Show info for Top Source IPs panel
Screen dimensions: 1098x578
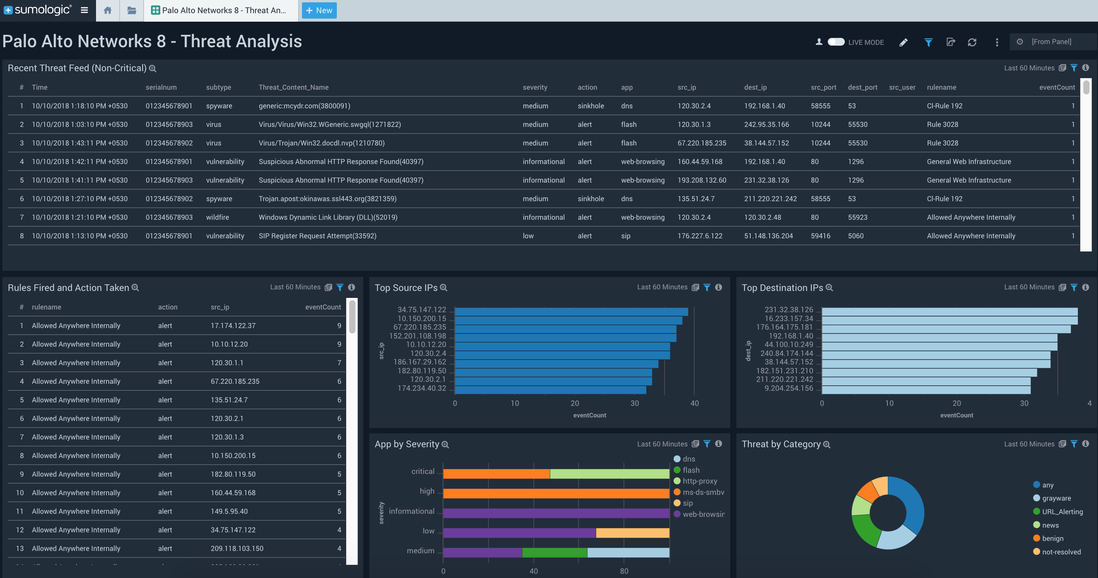718,287
